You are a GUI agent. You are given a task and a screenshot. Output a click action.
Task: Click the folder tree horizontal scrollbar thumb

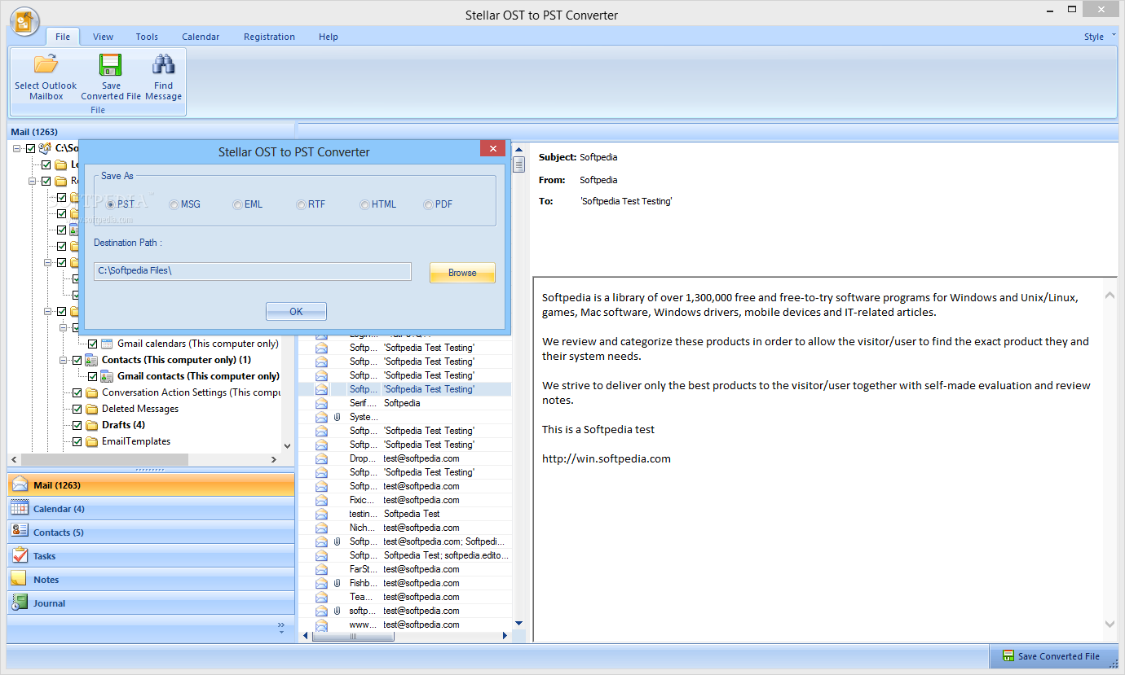click(x=104, y=459)
